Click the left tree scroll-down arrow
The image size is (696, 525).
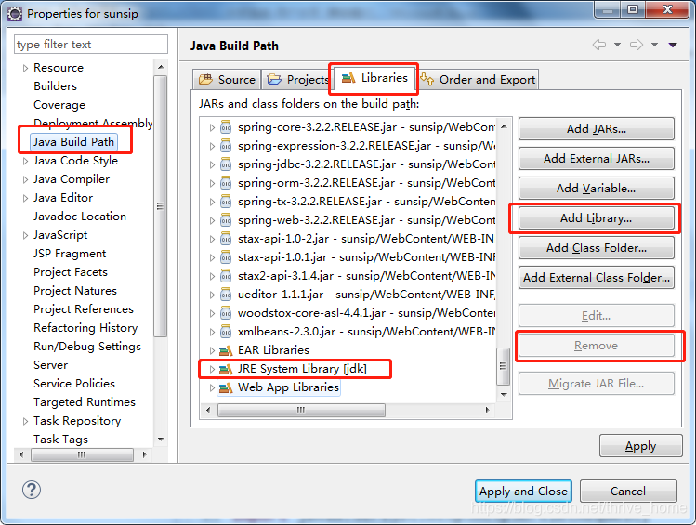coord(161,440)
